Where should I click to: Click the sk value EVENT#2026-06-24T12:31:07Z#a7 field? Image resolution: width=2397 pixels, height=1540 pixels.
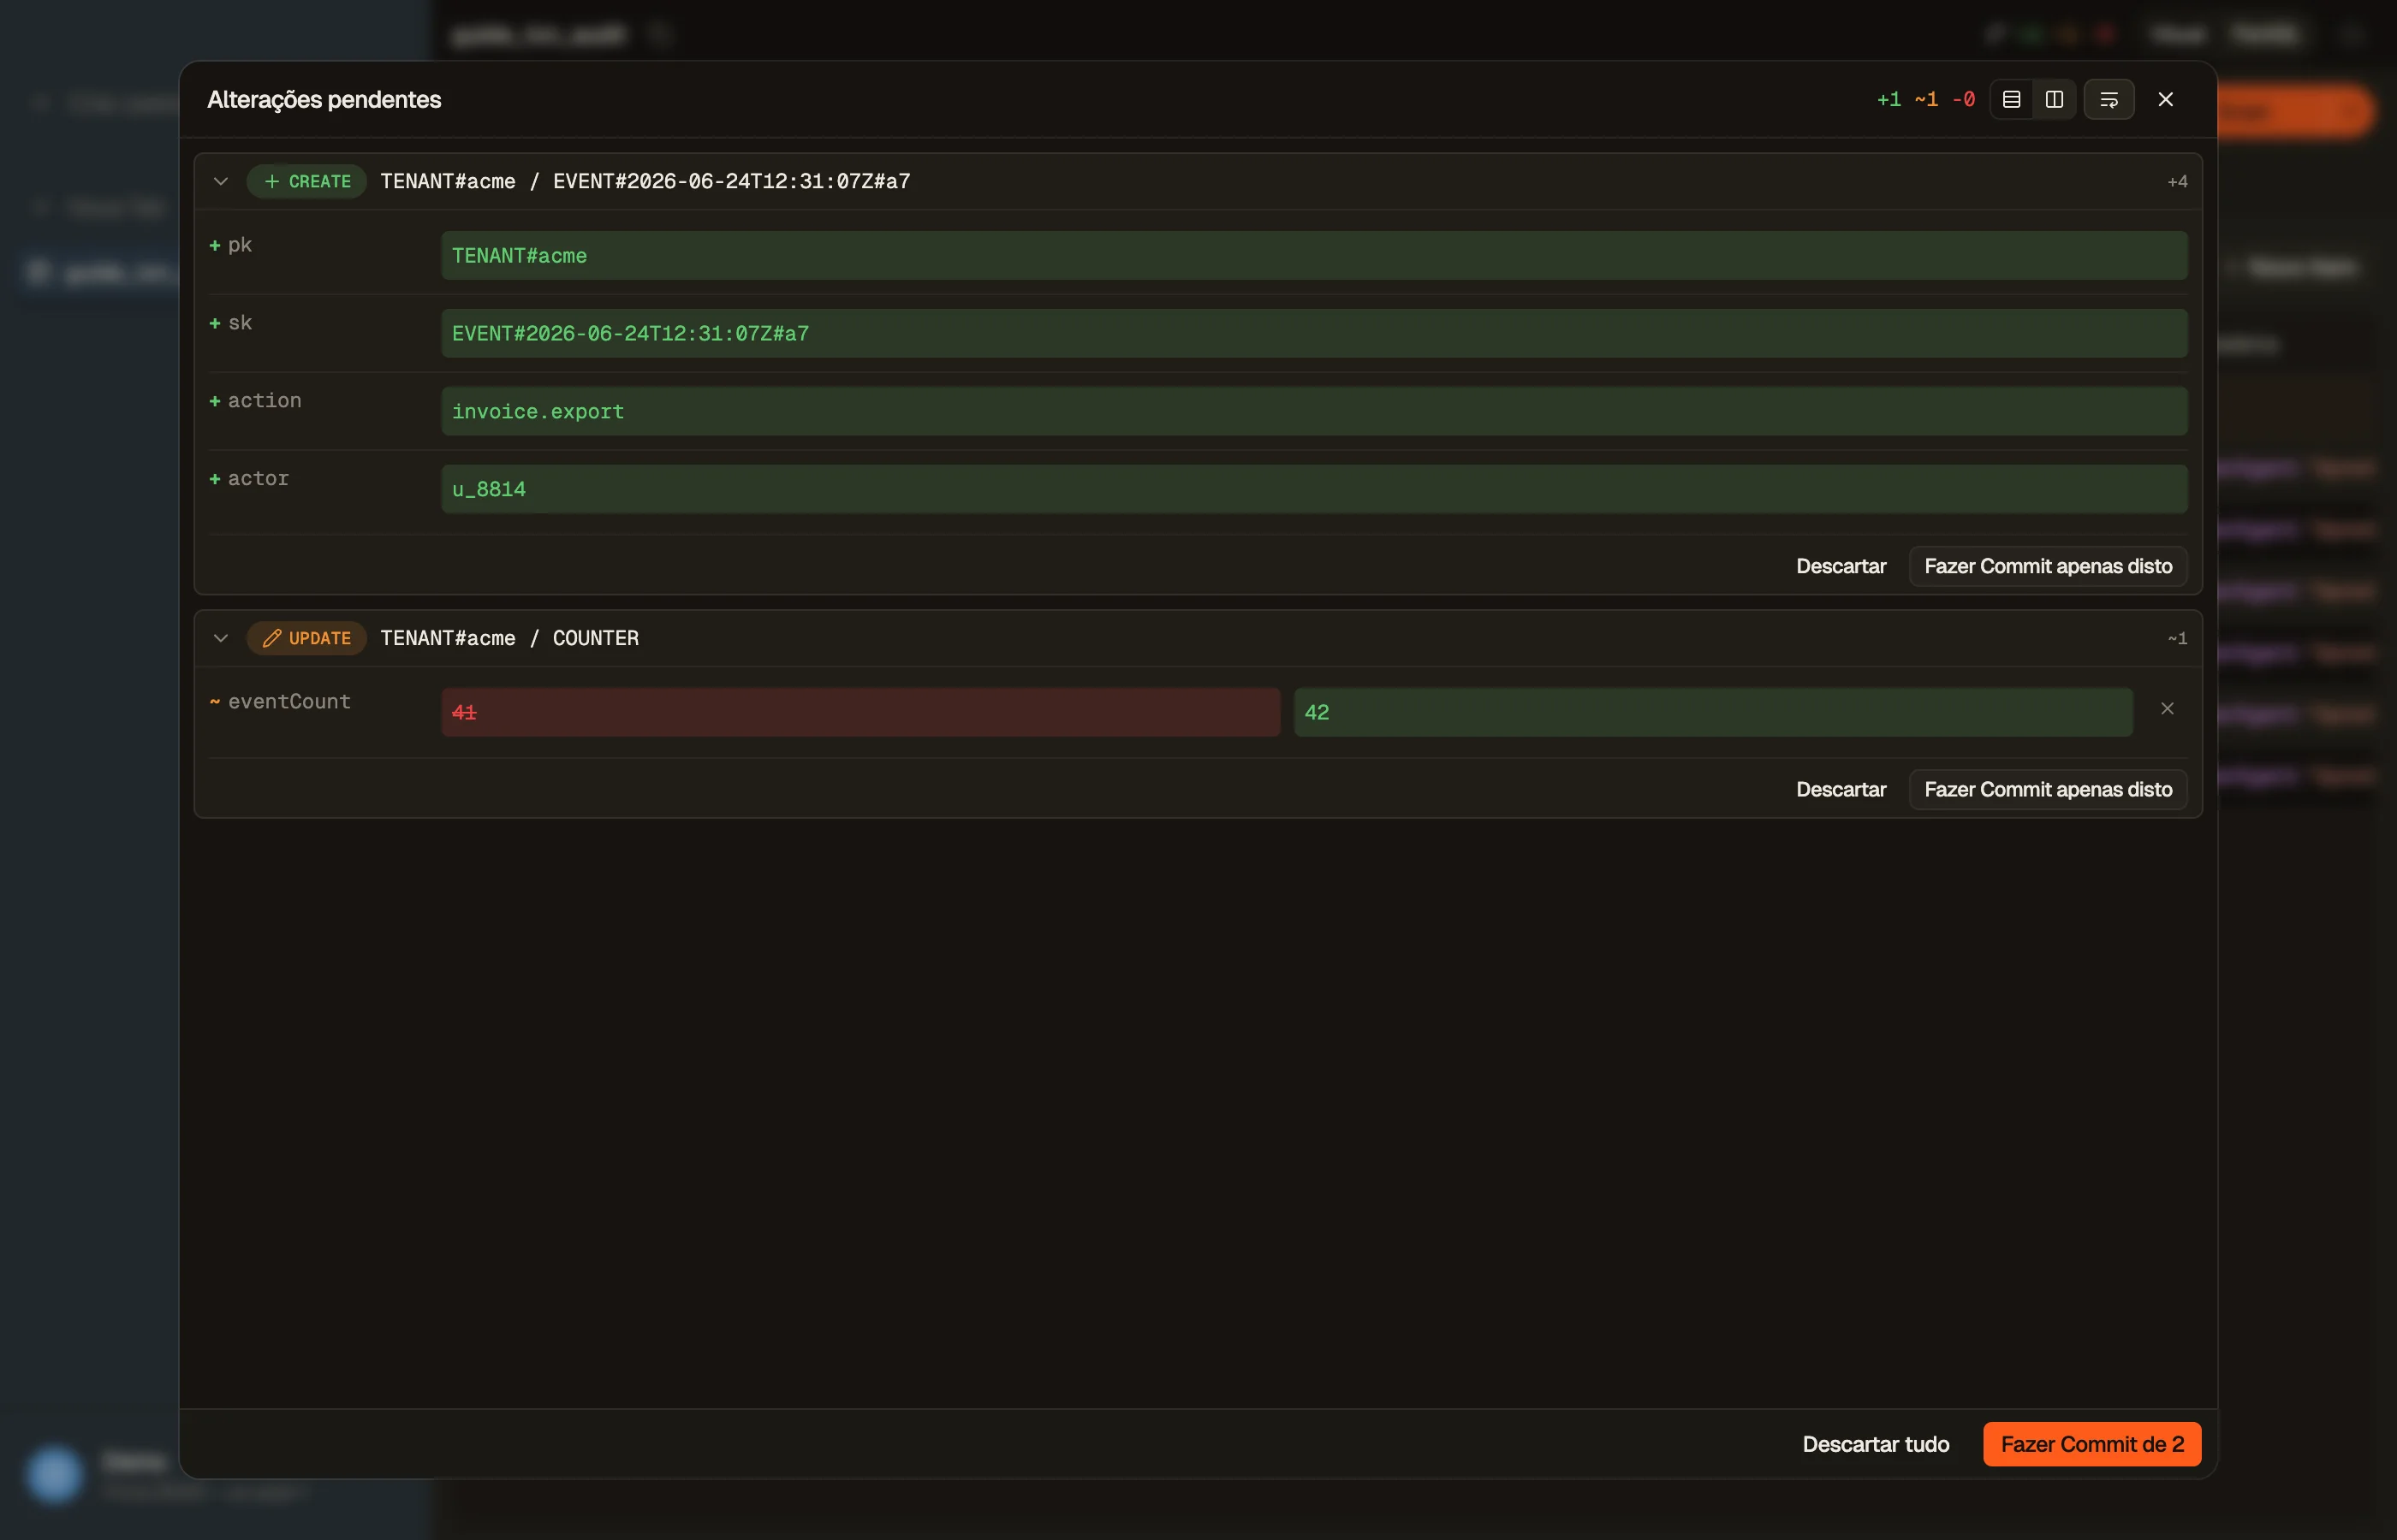[1313, 333]
